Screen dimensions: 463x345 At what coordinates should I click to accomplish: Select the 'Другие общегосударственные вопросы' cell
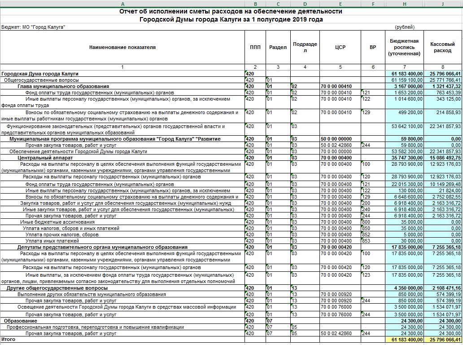57,288
